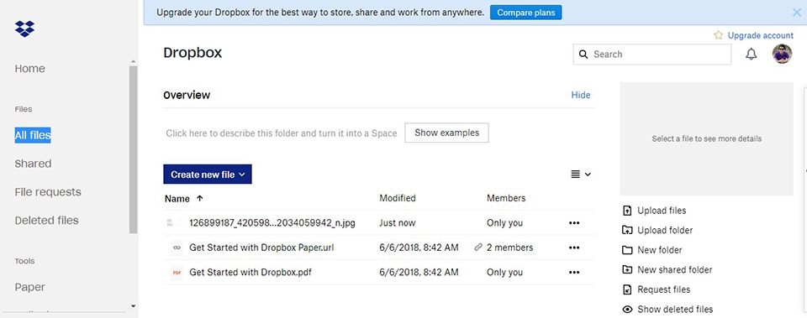Click 'Only you' in the Dropbox.pdf row
Screen dimensions: 807x318
pyautogui.click(x=505, y=273)
